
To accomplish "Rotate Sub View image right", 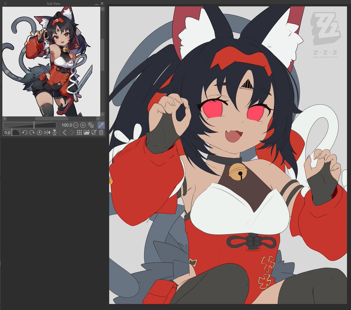I will tap(32, 133).
